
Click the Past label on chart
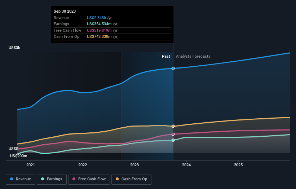point(166,56)
